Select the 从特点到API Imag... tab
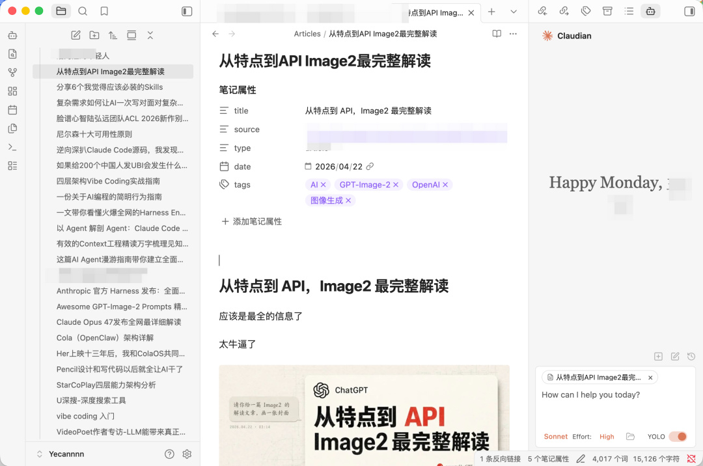703x466 pixels. 435,13
